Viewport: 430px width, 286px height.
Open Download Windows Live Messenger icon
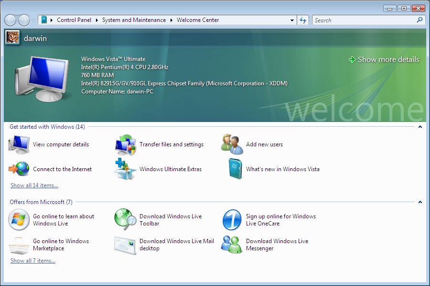pos(232,245)
